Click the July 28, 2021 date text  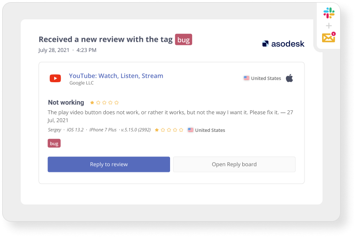tap(54, 50)
